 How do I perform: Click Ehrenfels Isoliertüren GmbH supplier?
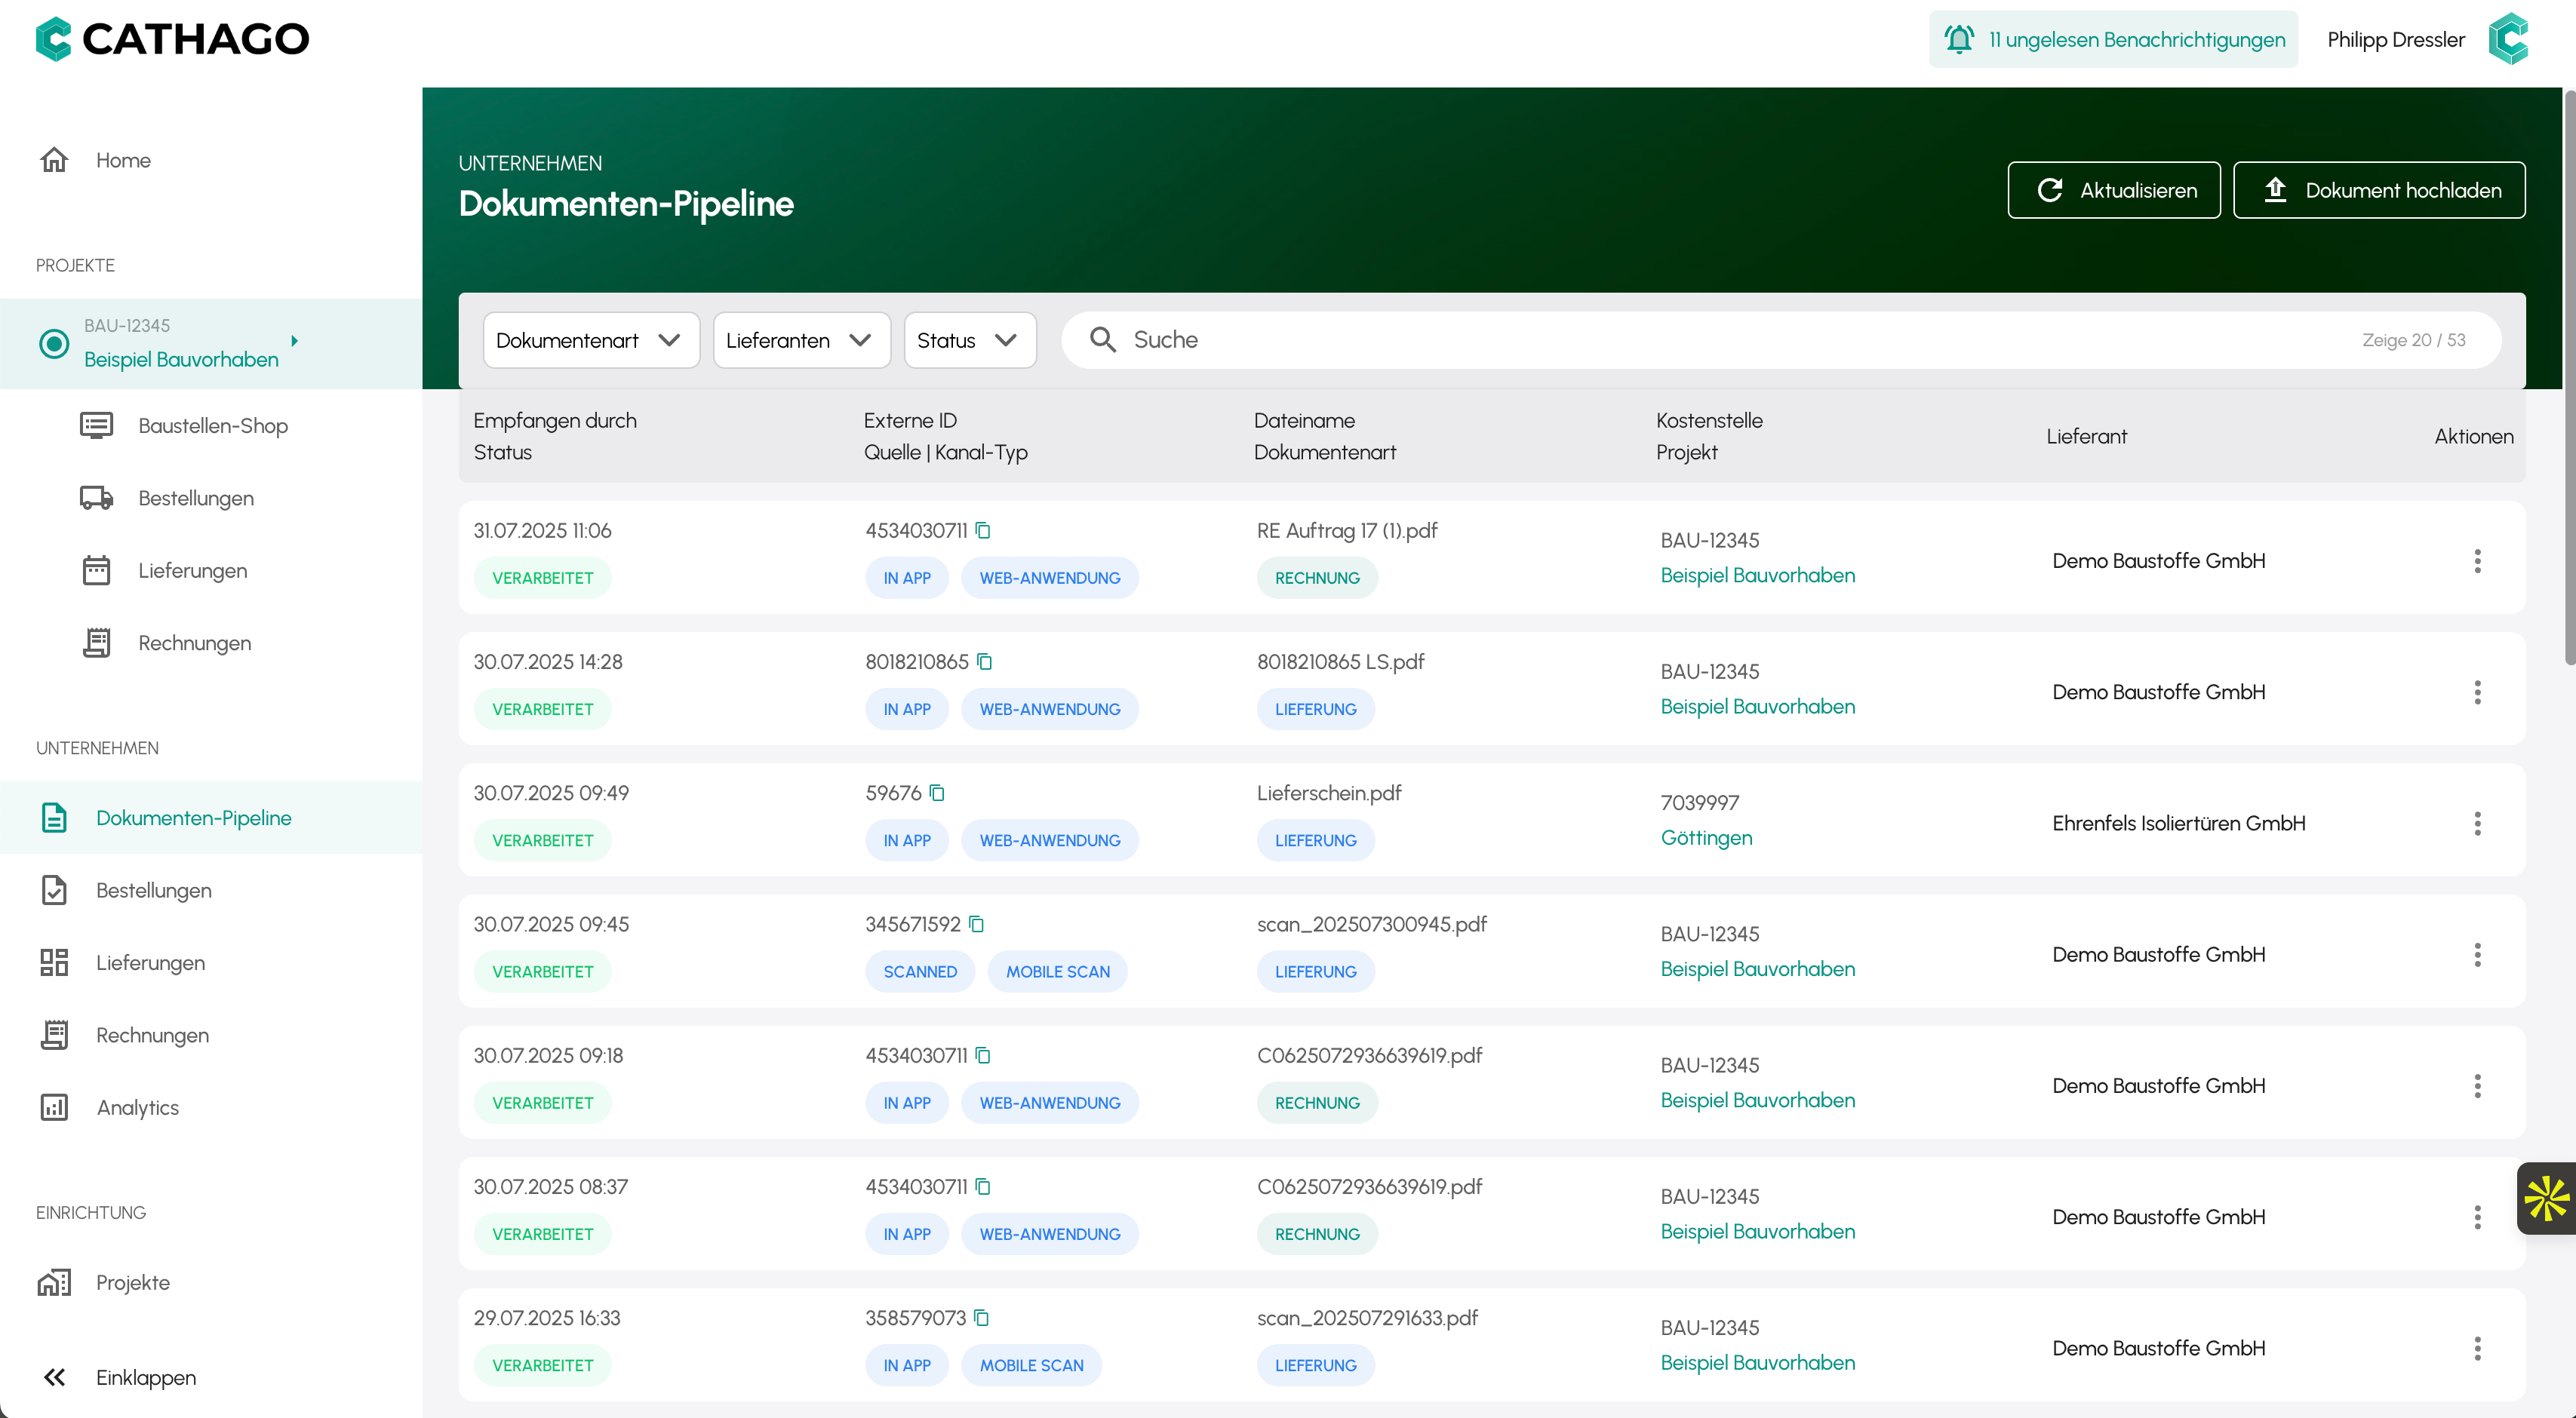2178,824
